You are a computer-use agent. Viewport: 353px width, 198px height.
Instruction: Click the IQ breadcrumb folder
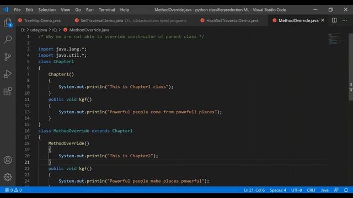(55, 30)
